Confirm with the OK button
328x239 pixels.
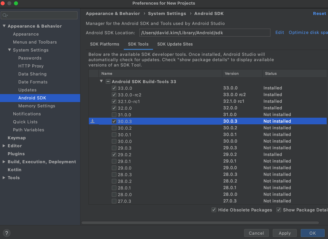pos(312,233)
